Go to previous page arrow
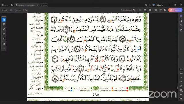The height and width of the screenshot is (104, 184). click(181, 78)
